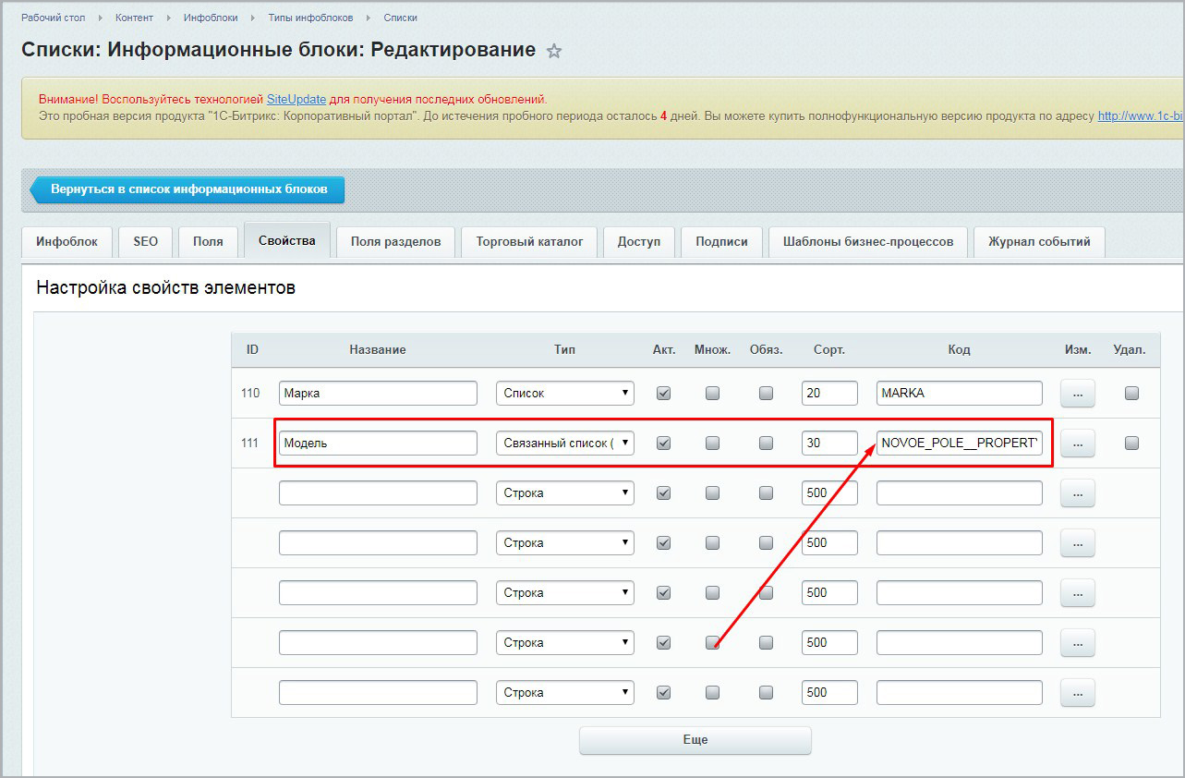This screenshot has width=1185, height=778.
Task: Go to Торговый каталог tab
Action: [x=529, y=242]
